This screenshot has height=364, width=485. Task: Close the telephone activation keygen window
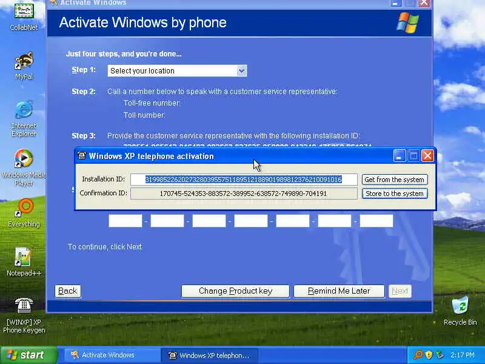pos(427,156)
